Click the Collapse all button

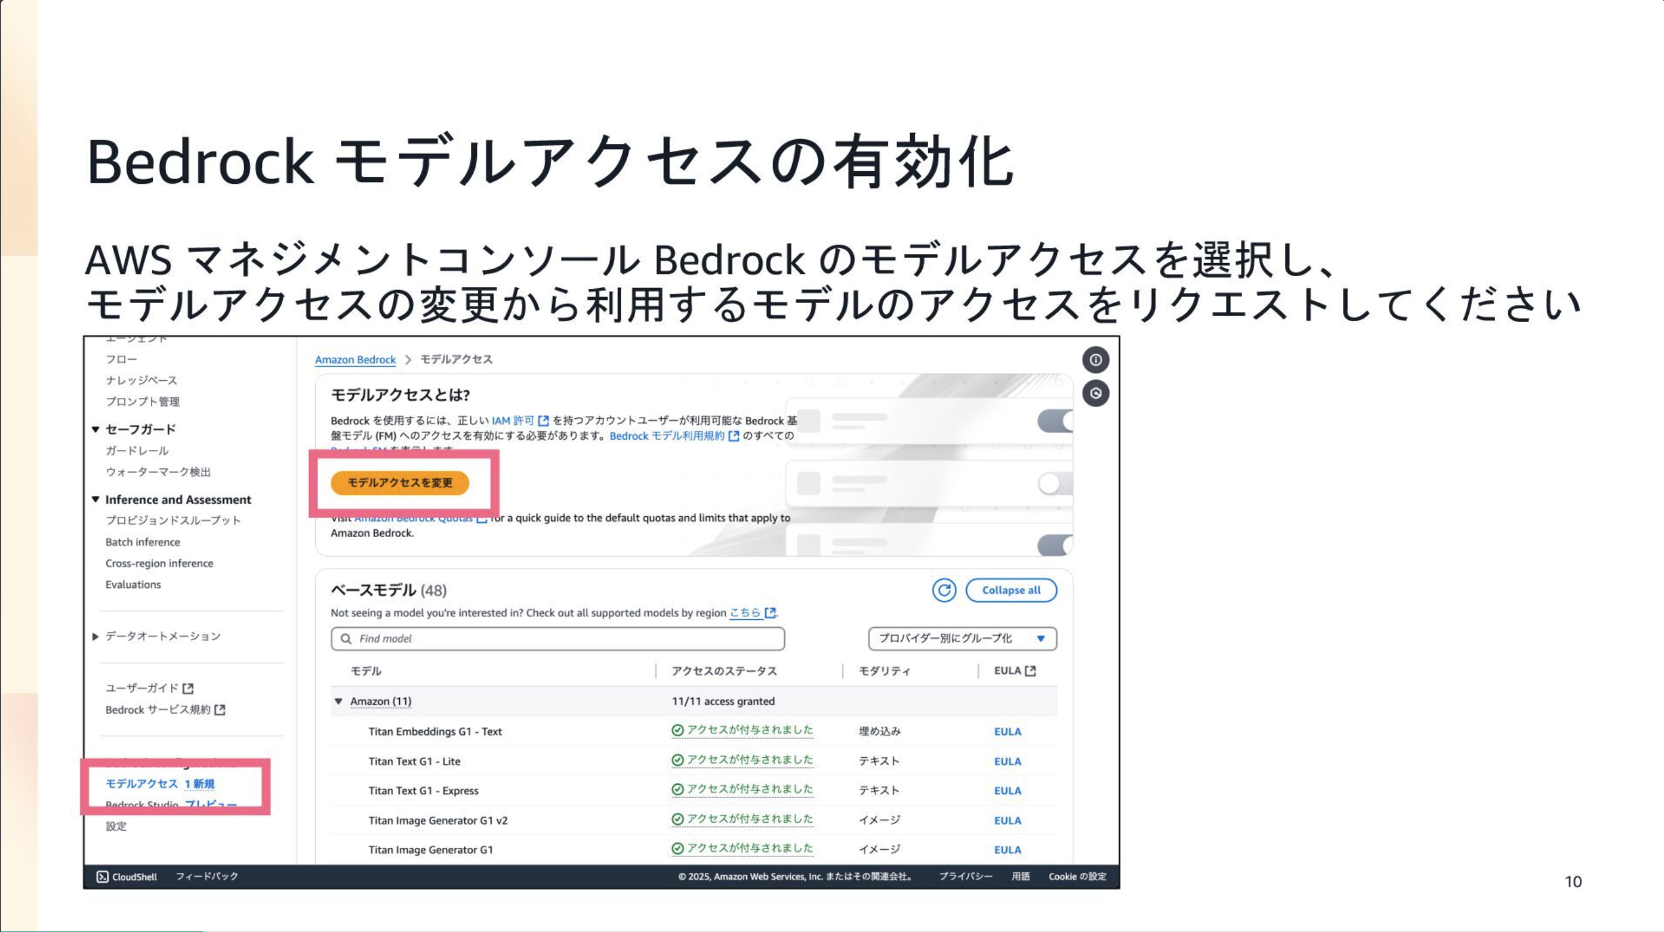(x=1011, y=590)
